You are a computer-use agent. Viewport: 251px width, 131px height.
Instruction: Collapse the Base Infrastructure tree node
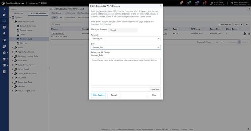(x=12, y=22)
